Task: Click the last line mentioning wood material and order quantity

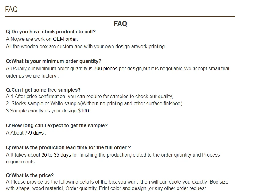Action: click(106, 188)
